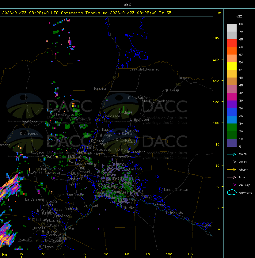Click the 'La_Carrera' label on the map

click(35, 199)
